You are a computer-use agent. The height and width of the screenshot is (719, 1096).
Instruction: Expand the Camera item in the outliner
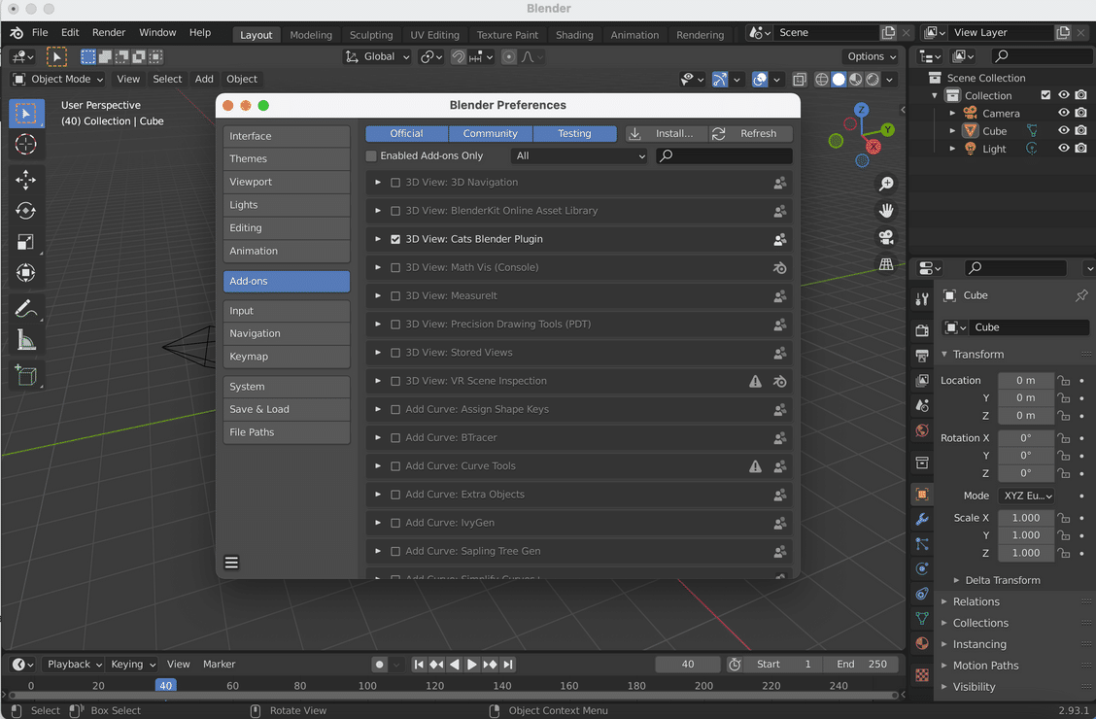tap(953, 113)
